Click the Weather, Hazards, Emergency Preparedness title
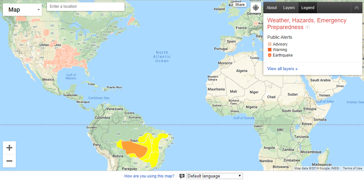The width and height of the screenshot is (364, 181). point(307,24)
